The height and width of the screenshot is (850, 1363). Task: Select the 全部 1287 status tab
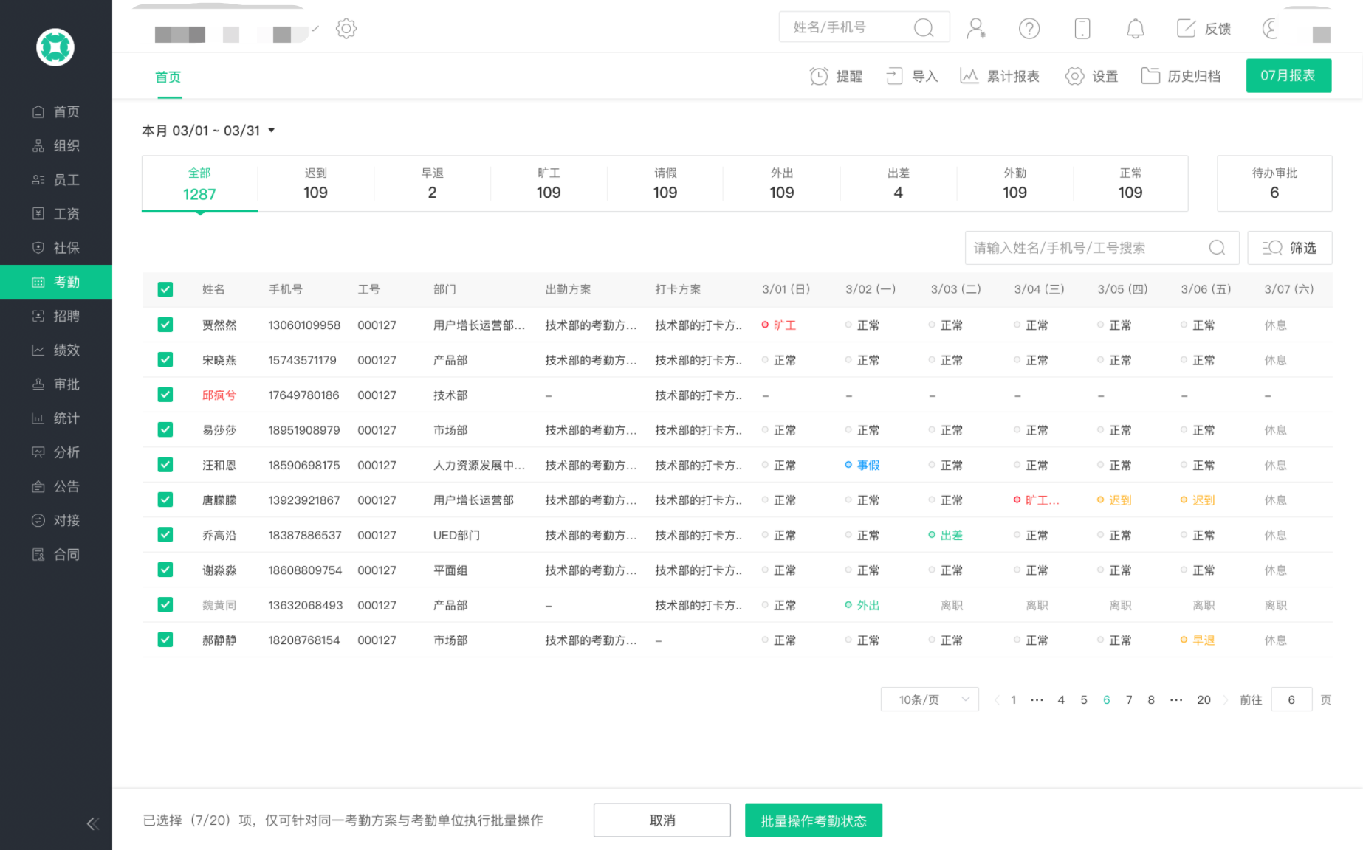pyautogui.click(x=199, y=184)
